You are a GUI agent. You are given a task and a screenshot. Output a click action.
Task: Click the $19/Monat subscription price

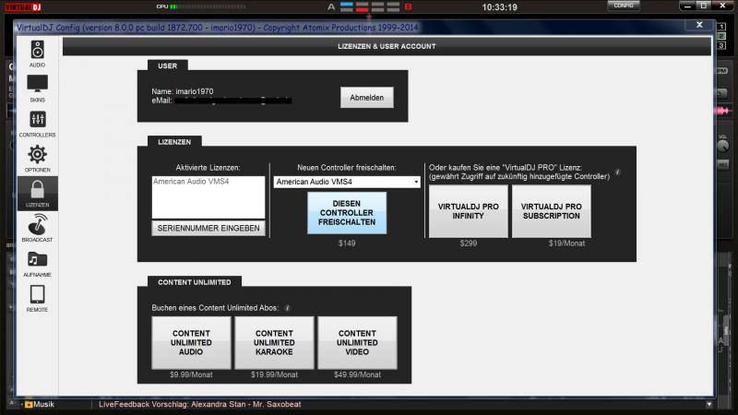click(x=566, y=243)
